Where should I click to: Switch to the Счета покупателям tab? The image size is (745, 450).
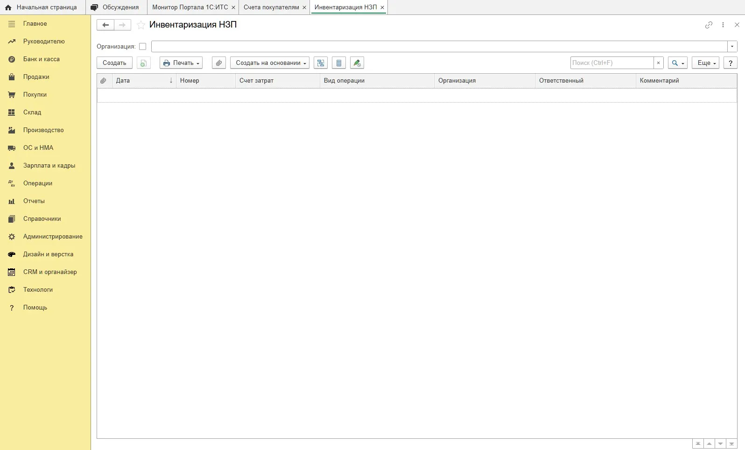pos(271,7)
